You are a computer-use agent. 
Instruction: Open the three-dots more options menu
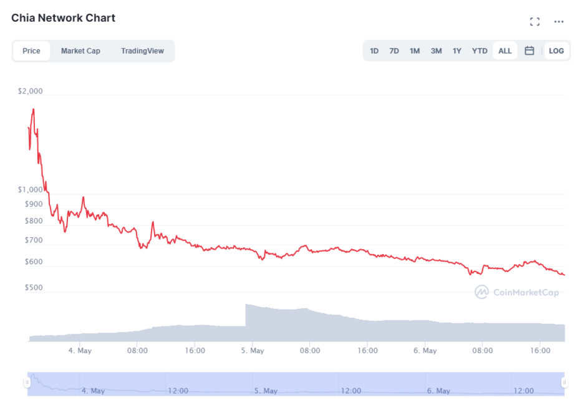coord(559,22)
